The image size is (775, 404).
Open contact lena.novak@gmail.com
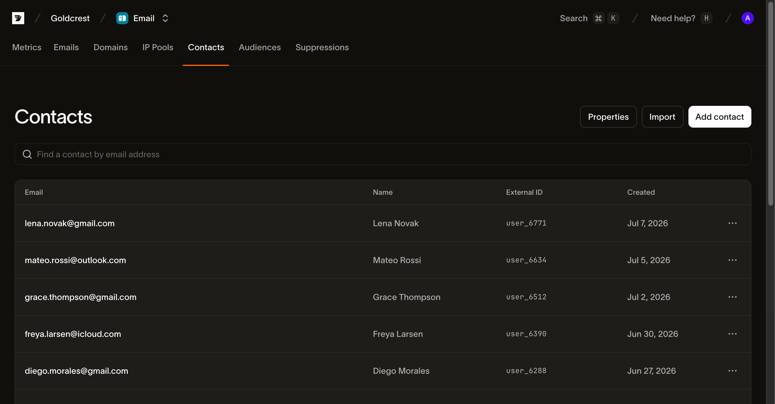(x=70, y=223)
